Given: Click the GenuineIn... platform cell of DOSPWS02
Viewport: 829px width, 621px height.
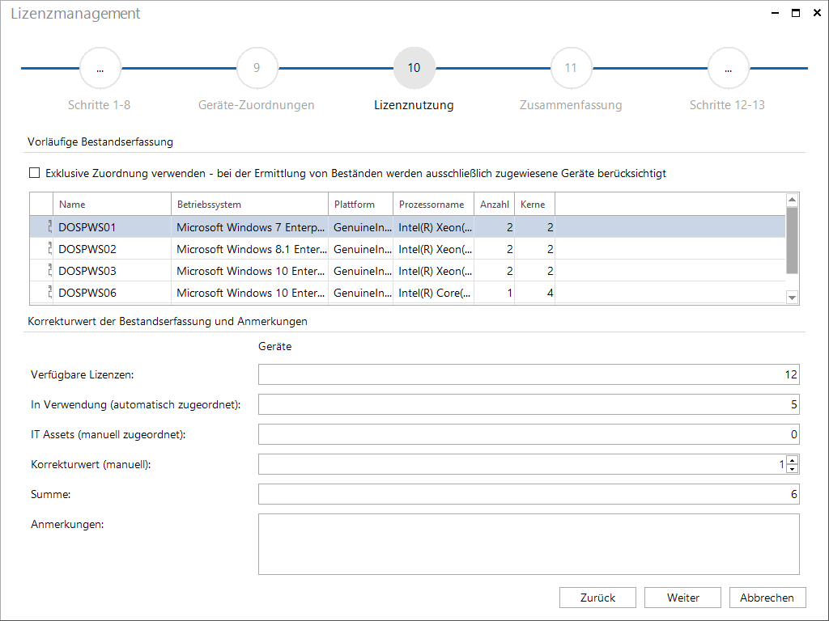Looking at the screenshot, I should click(360, 249).
